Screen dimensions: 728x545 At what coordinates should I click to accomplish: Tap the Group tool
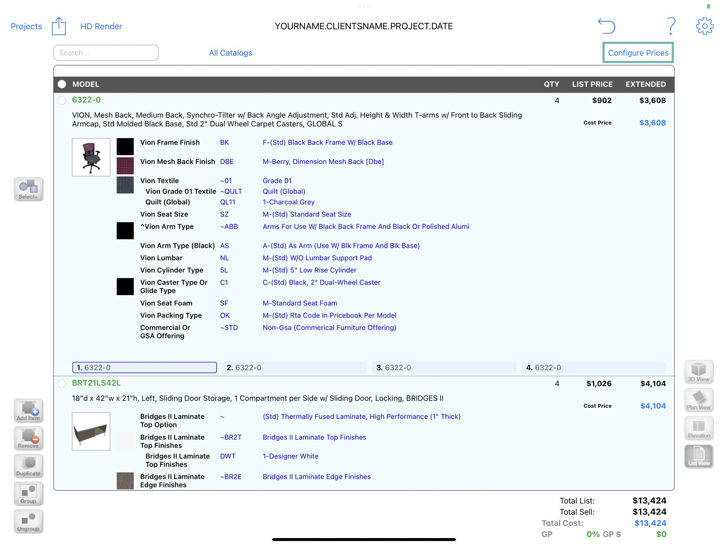29,493
